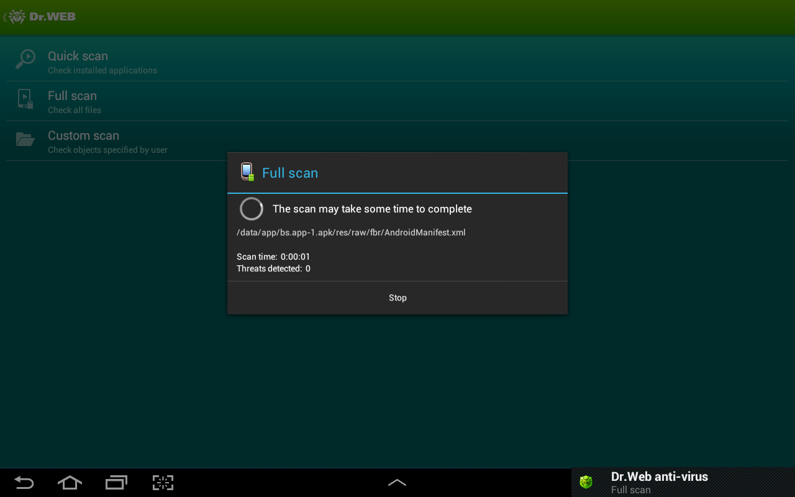
Task: Choose the Custom scan folder icon
Action: (x=25, y=139)
